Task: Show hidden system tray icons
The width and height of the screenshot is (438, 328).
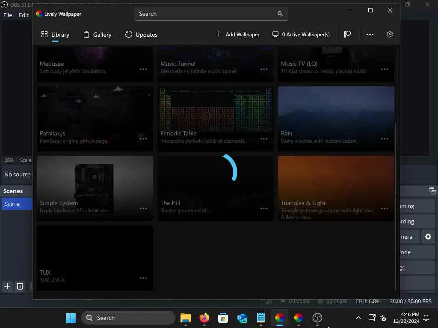Action: [x=358, y=318]
